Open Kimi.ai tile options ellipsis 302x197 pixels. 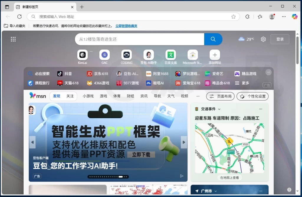(x=91, y=51)
